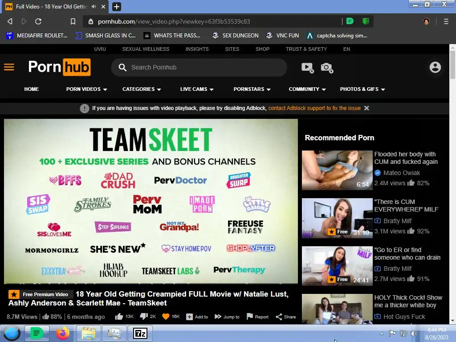The width and height of the screenshot is (456, 342).
Task: Open the green speech-bubble extension icon
Action: (x=350, y=21)
